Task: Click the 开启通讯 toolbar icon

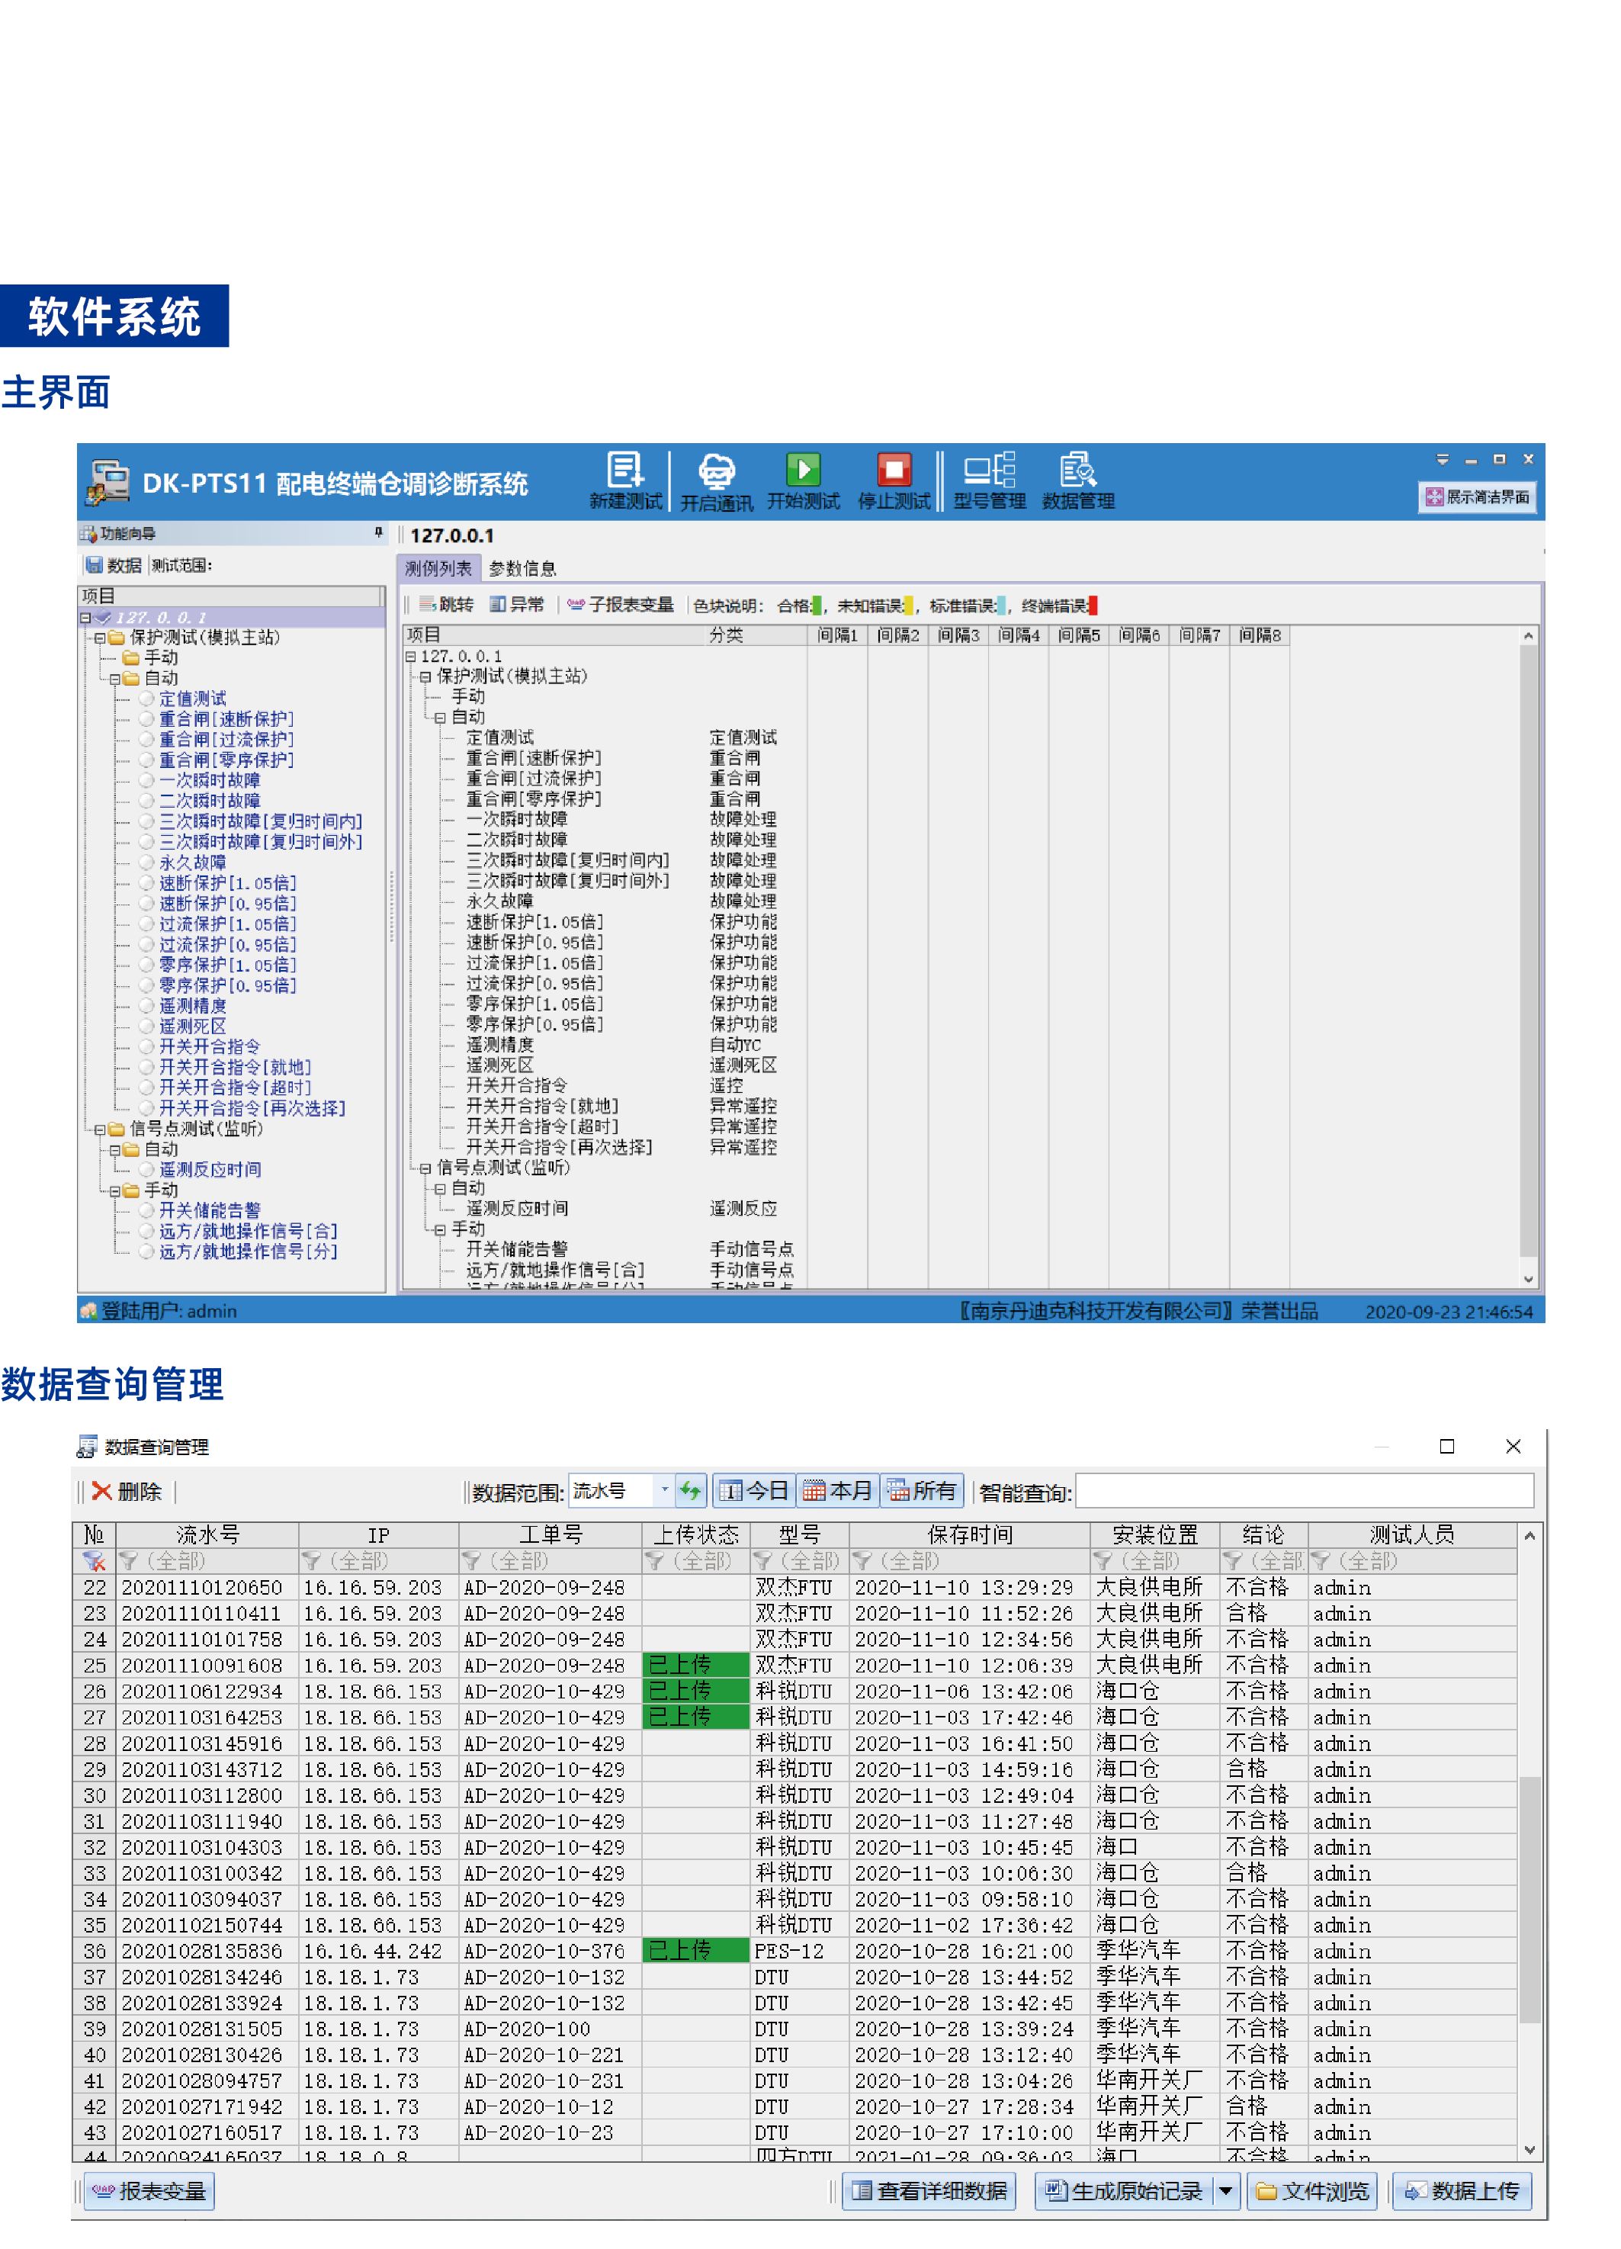Action: (x=716, y=471)
